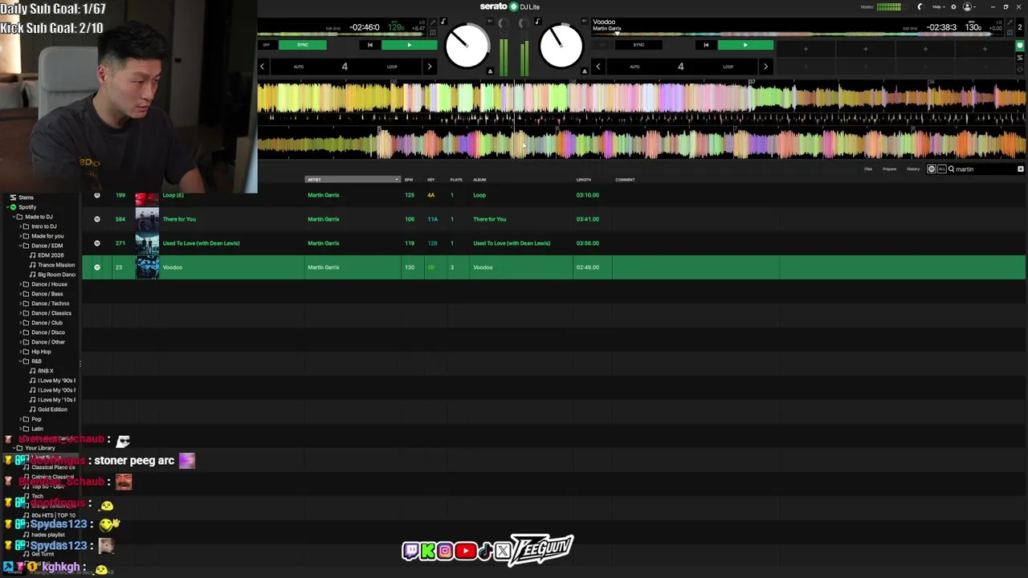Decrease loop size on right deck
The image size is (1028, 578).
click(x=598, y=67)
